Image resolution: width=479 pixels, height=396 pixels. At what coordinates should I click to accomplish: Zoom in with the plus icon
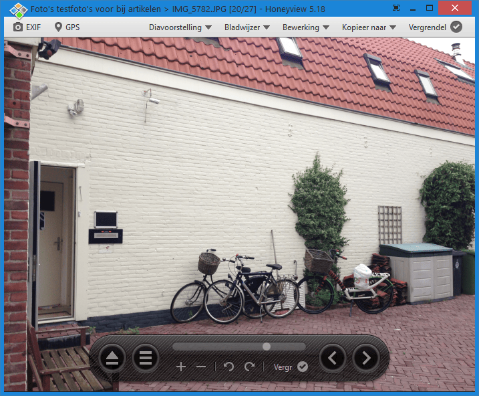pyautogui.click(x=181, y=367)
